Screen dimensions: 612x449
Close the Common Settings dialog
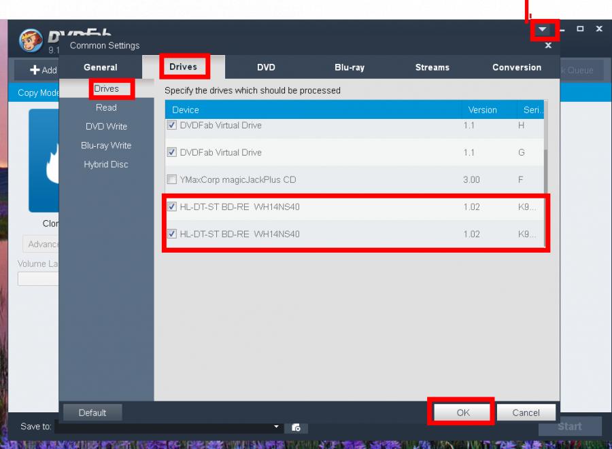coord(548,46)
